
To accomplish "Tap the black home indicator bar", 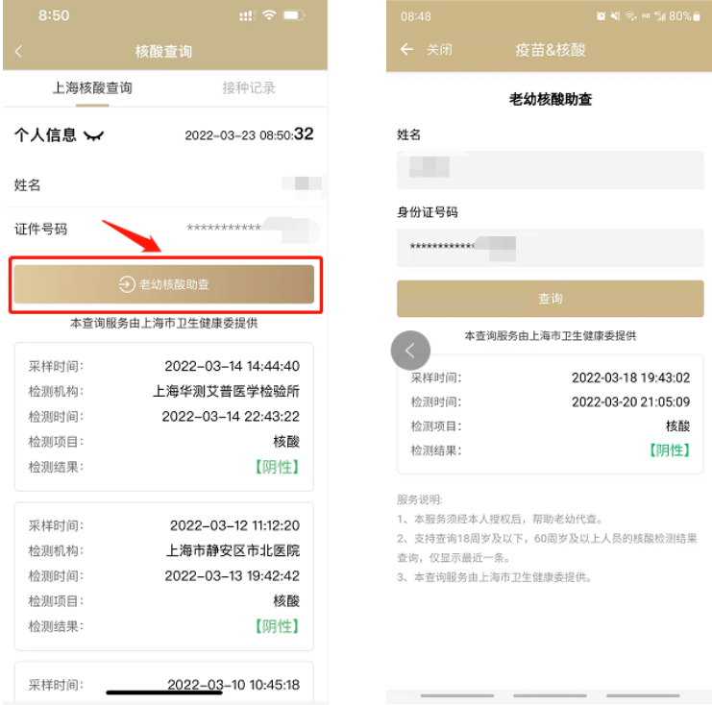I will (x=164, y=693).
